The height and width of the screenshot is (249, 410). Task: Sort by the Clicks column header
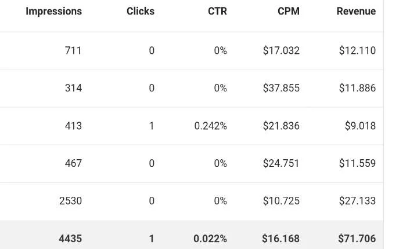point(141,11)
